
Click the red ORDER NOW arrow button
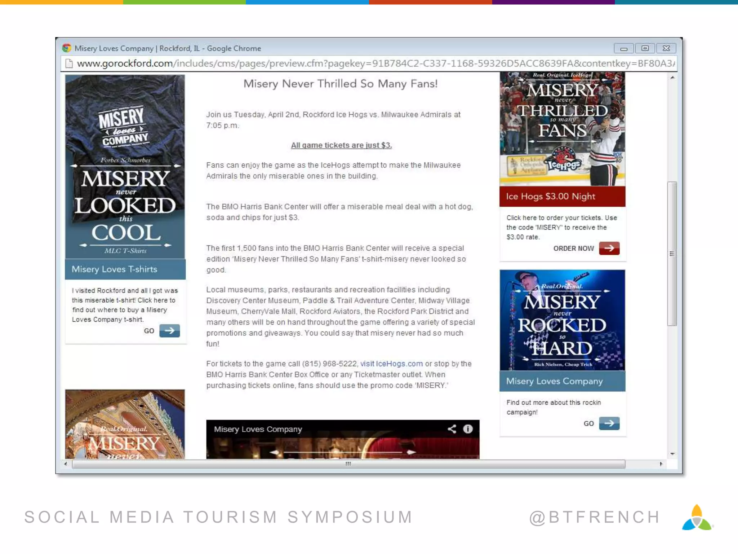pyautogui.click(x=609, y=248)
